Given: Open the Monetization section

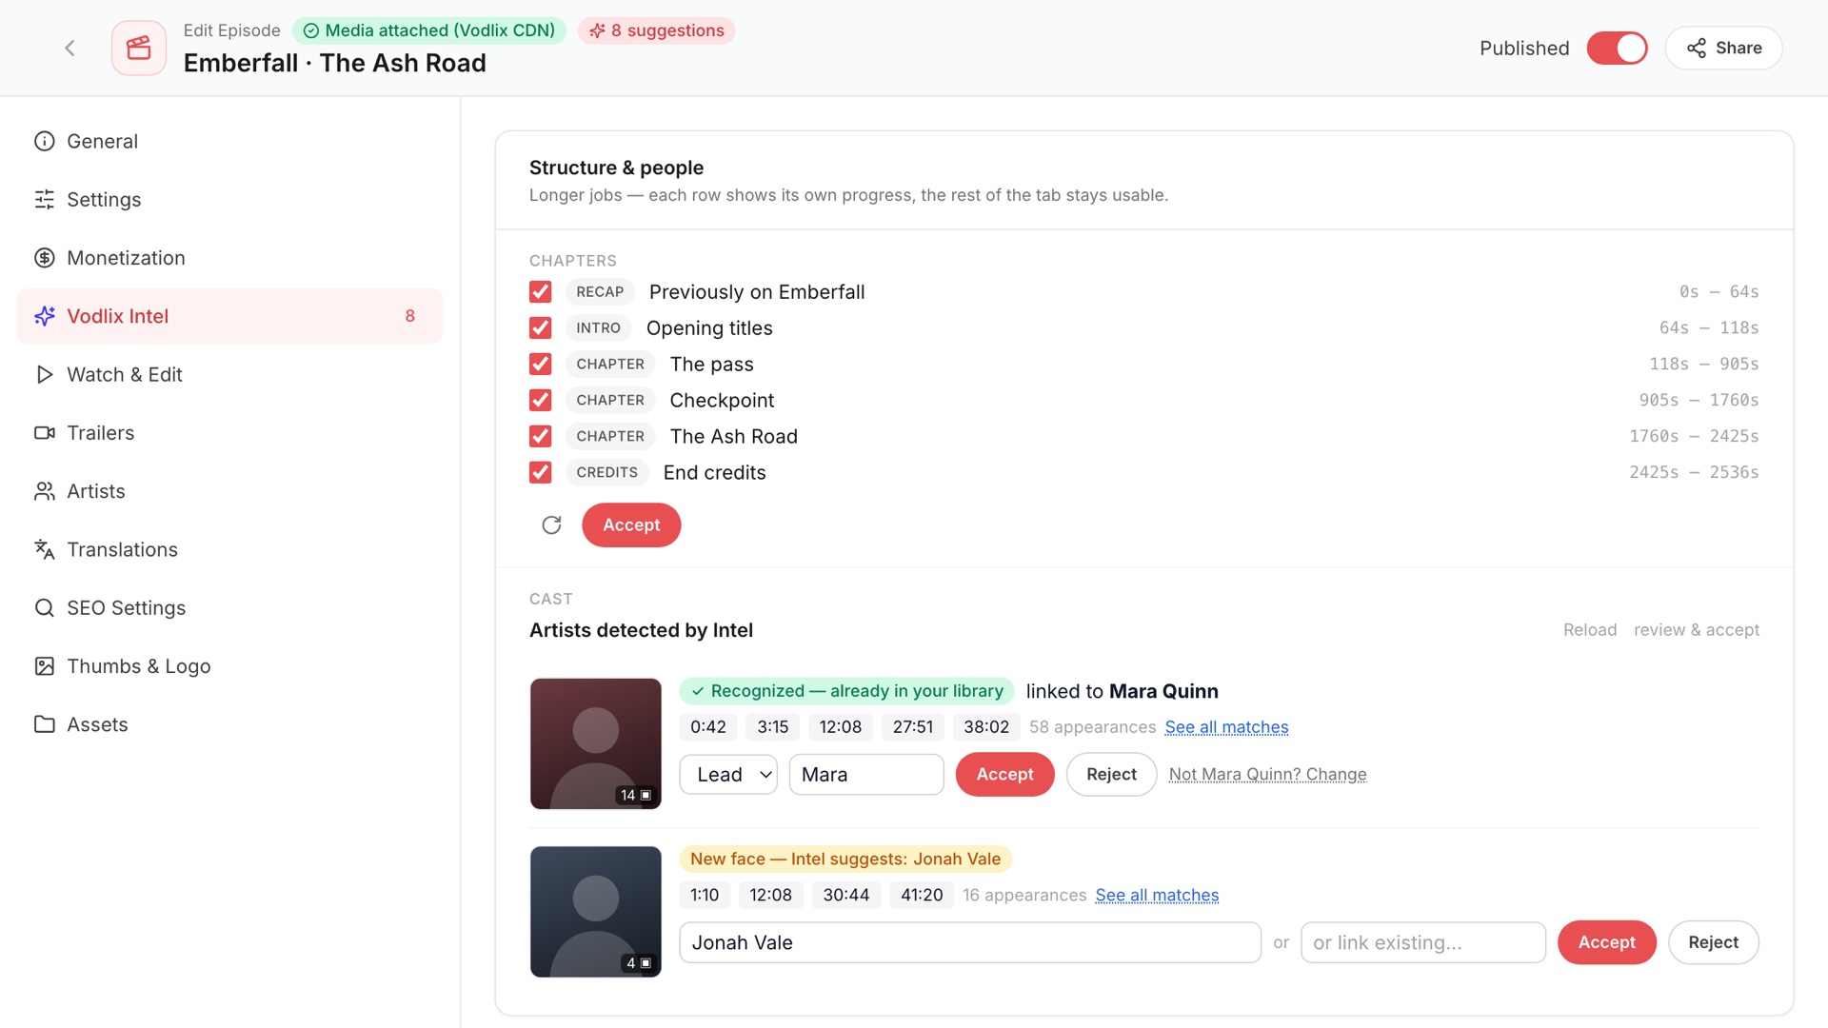Looking at the screenshot, I should 229,258.
